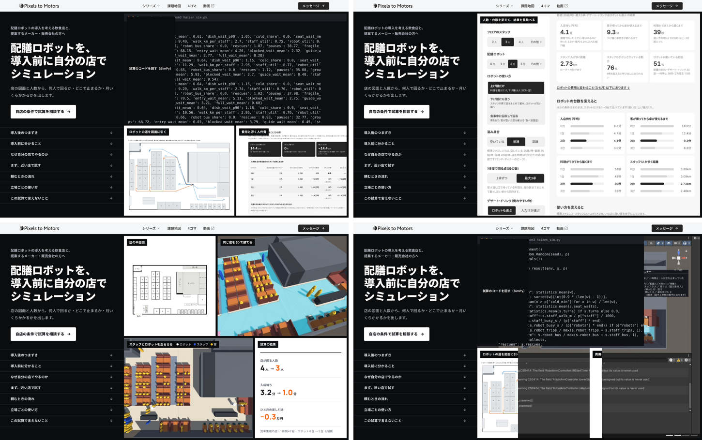
Task: Open the 同じ店を3Dで建てる 3D view tile
Action: click(282, 286)
